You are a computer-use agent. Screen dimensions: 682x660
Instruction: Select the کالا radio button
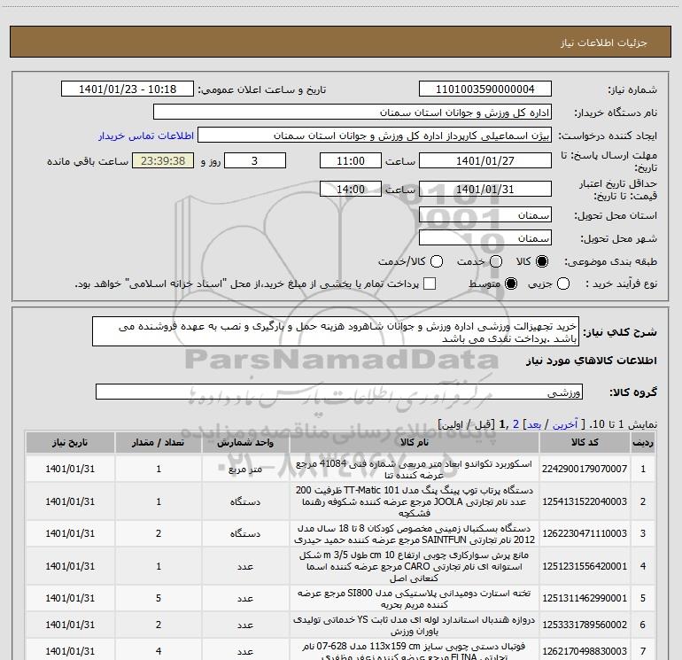542,261
